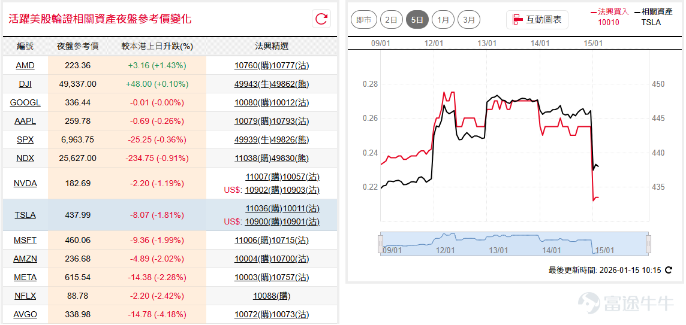Open the AMD ticker link
This screenshot has width=686, height=325.
click(x=25, y=65)
